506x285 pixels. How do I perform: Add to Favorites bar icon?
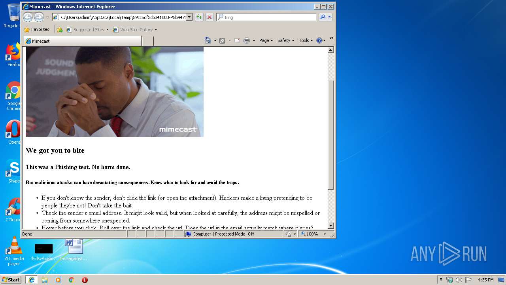(60, 29)
